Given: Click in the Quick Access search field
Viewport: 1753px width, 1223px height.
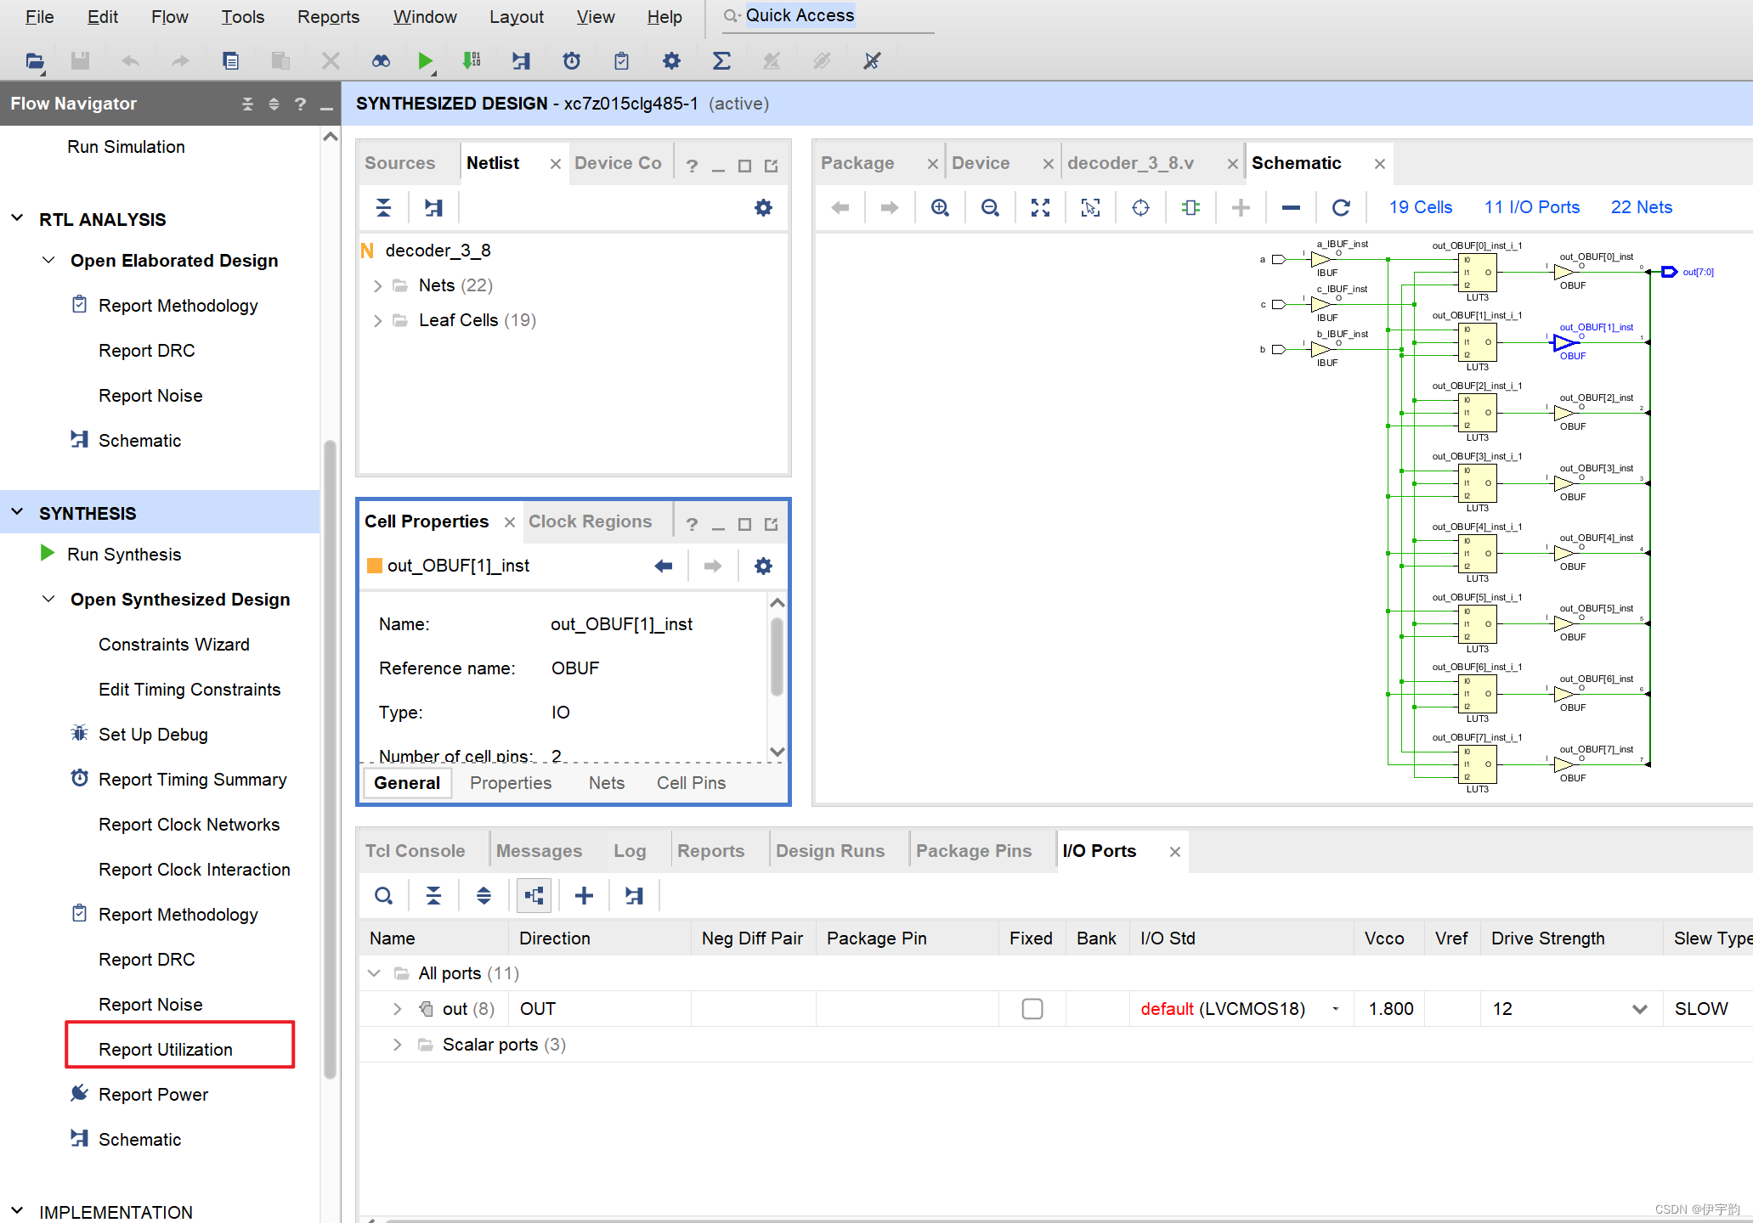Looking at the screenshot, I should (x=828, y=16).
